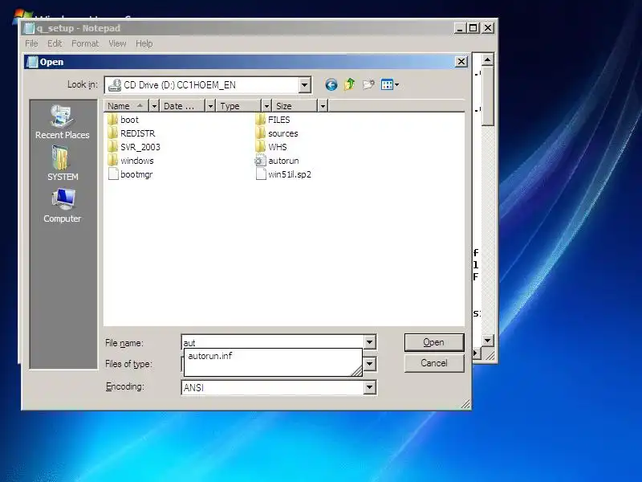The image size is (642, 482).
Task: Open the Date column filter dropdown
Action: click(x=210, y=106)
